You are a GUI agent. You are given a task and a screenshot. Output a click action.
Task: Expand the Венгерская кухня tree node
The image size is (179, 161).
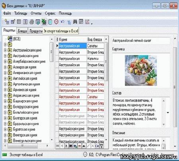point(5,135)
